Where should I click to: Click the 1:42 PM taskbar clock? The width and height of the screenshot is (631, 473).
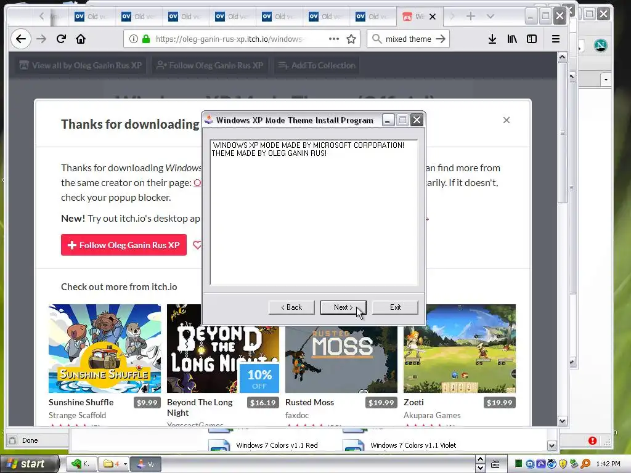(x=608, y=464)
